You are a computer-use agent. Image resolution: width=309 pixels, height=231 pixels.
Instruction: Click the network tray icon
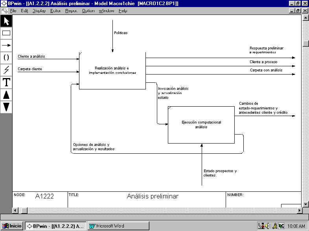[x=261, y=226]
